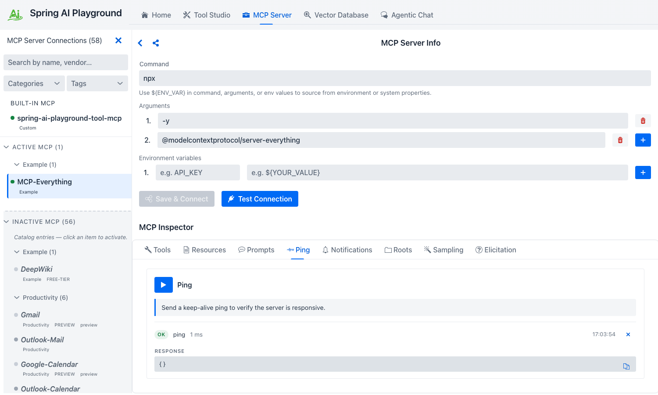
Task: Open Tool Studio
Action: [x=207, y=15]
